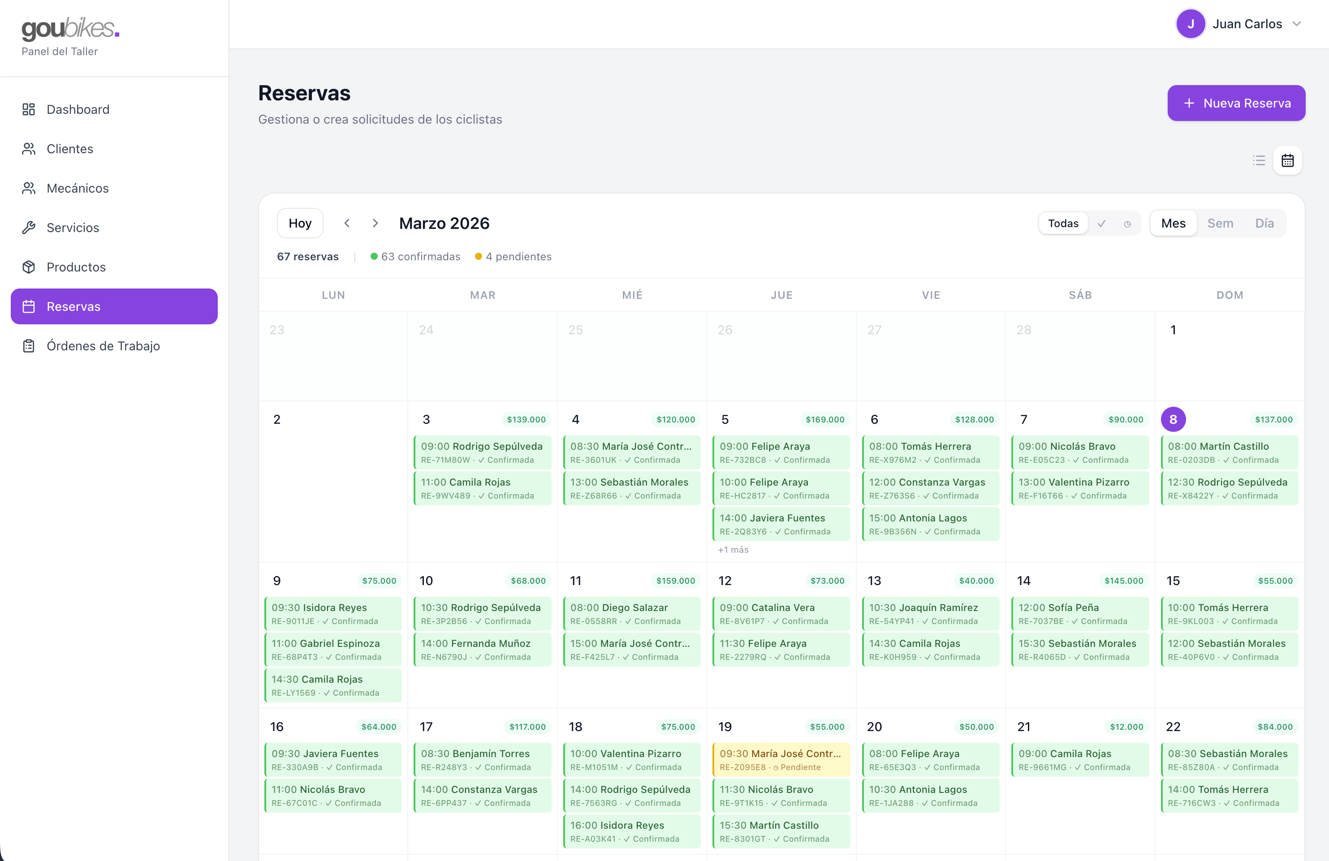
Task: Click the Hoy button
Action: (x=300, y=224)
